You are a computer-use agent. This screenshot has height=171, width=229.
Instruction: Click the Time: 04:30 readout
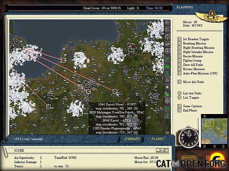coord(154,8)
